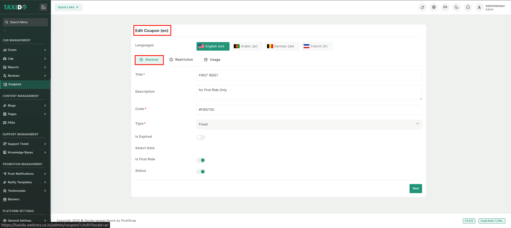Select Arabic (ar) language button
Image resolution: width=511 pixels, height=228 pixels.
pyautogui.click(x=247, y=46)
